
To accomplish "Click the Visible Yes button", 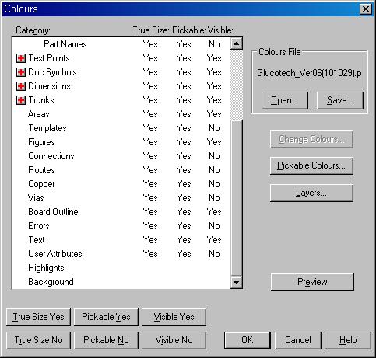I will tap(174, 317).
